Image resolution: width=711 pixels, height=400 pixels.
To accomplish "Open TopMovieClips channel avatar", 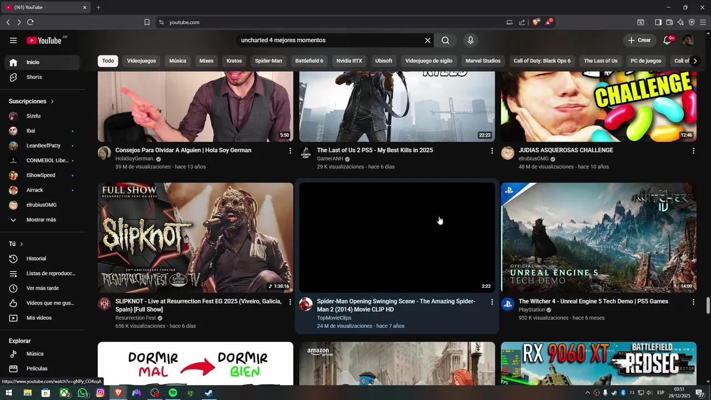I will 306,304.
